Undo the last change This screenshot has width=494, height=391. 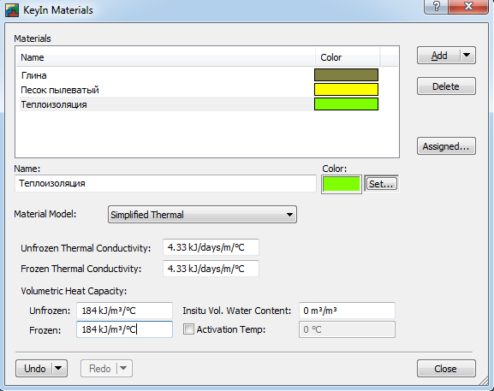[34, 369]
